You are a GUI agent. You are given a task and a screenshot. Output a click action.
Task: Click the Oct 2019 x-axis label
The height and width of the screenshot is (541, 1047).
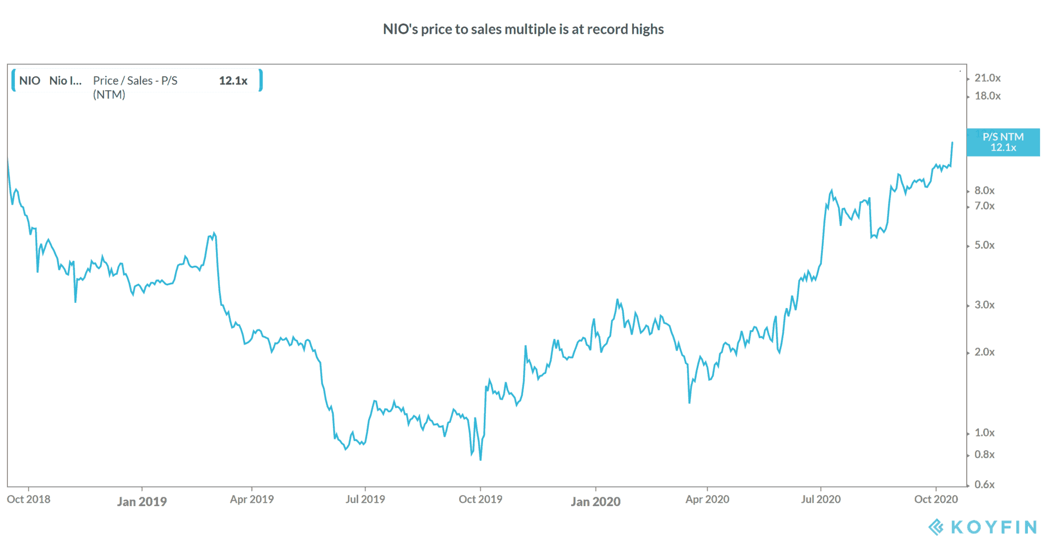(480, 499)
